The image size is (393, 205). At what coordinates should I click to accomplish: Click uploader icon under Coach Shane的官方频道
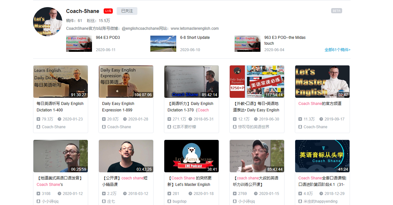(x=300, y=127)
